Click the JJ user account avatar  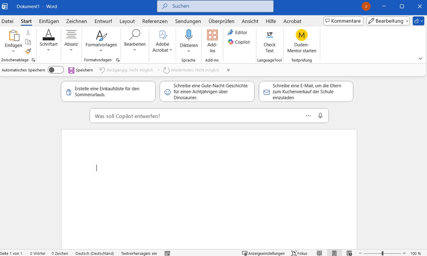tap(366, 6)
